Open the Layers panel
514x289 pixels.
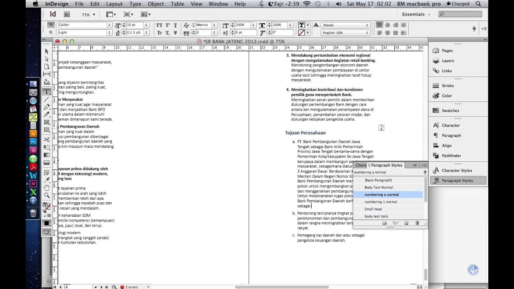(x=448, y=61)
